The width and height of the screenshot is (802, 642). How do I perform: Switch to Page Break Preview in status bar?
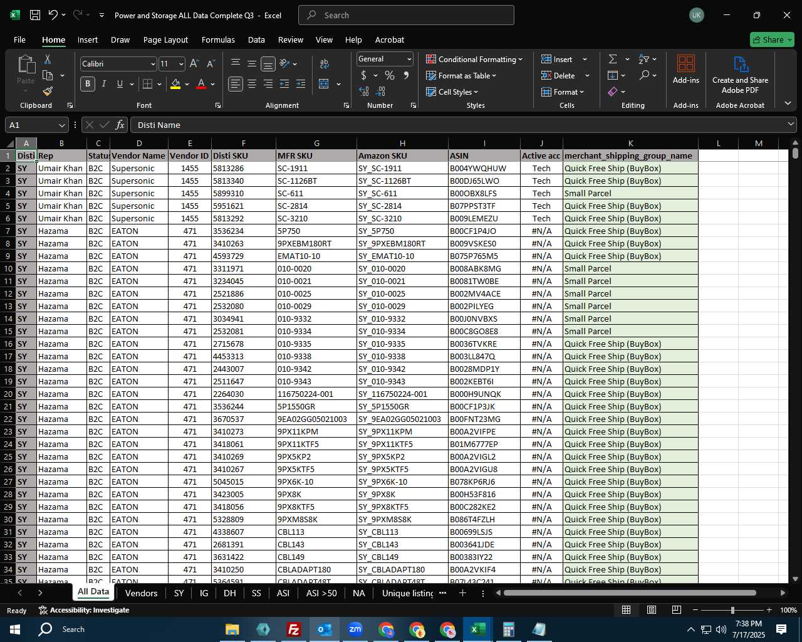[677, 610]
